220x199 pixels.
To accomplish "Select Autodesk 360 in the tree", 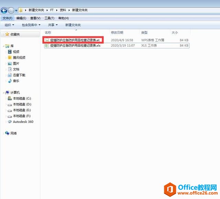I will pyautogui.click(x=23, y=122).
